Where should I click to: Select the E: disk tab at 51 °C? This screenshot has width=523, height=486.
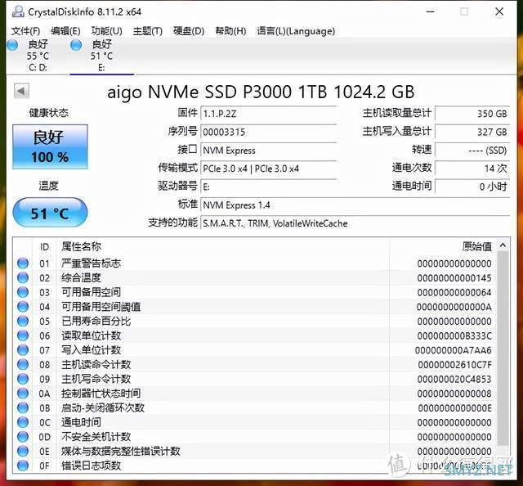coord(101,56)
